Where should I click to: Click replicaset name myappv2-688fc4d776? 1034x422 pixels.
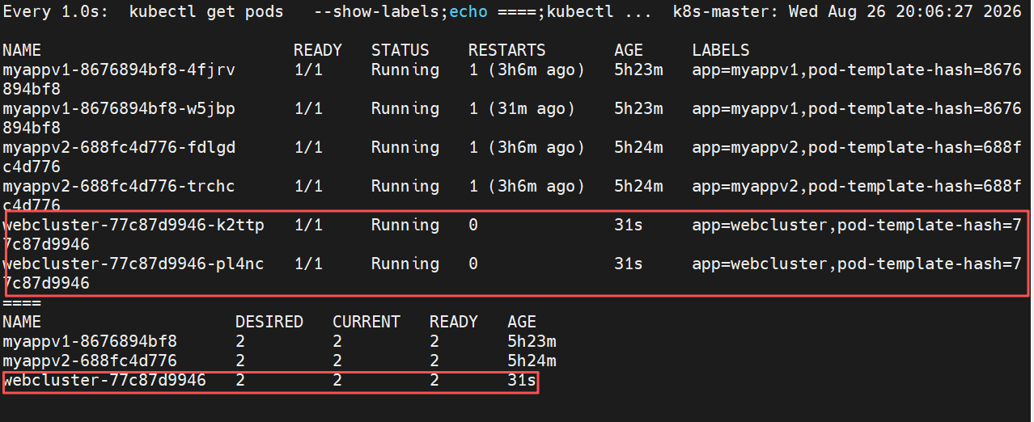pos(90,361)
